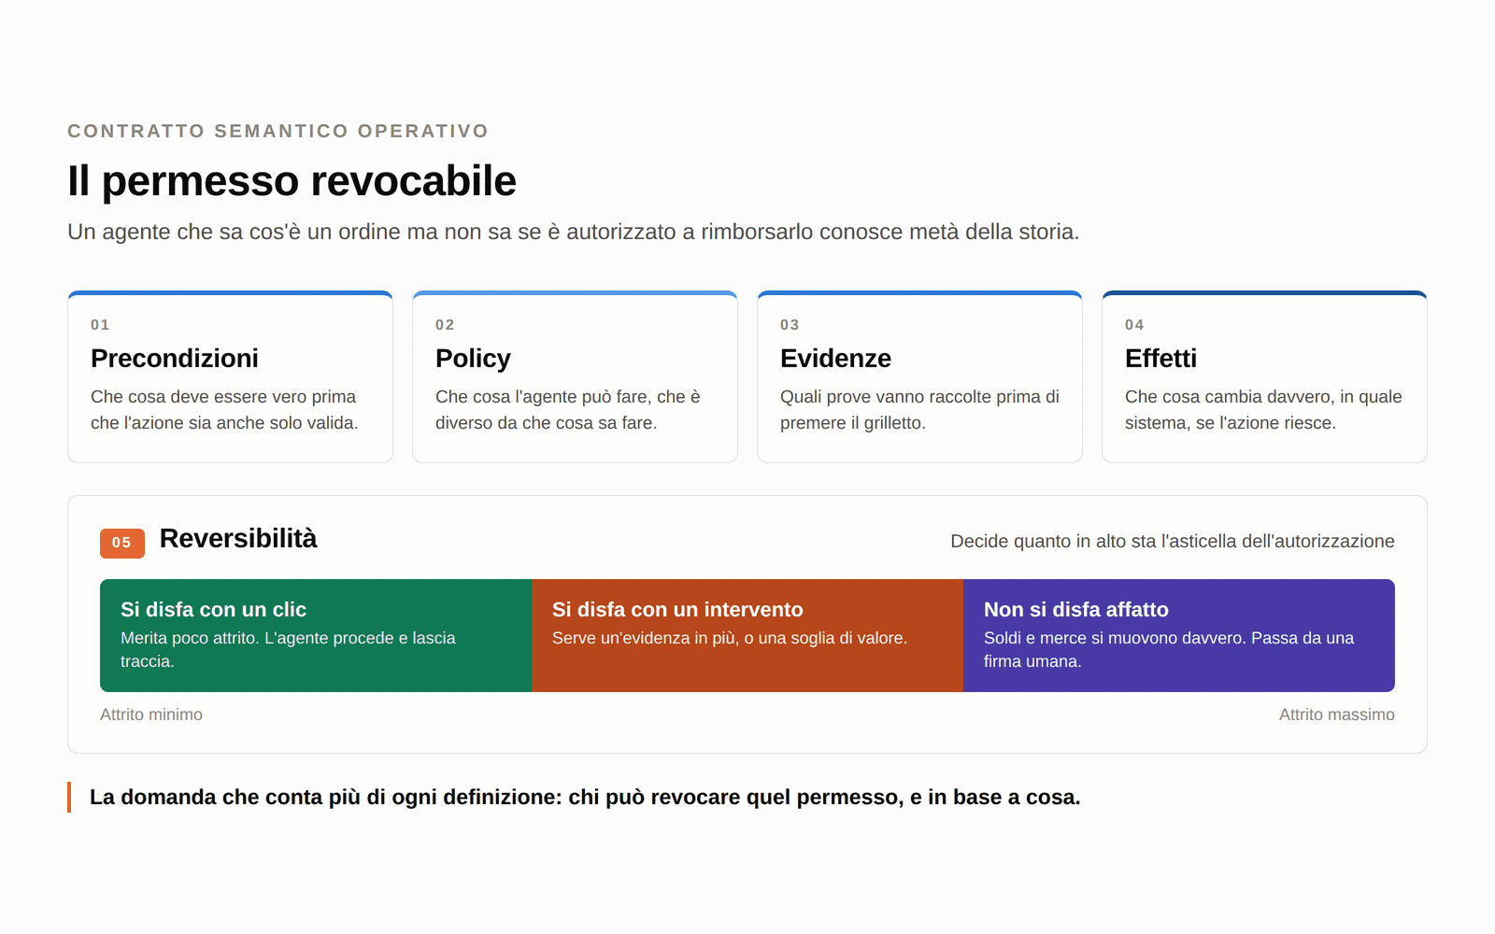Click the 'Attrito minimo' label

click(x=151, y=715)
